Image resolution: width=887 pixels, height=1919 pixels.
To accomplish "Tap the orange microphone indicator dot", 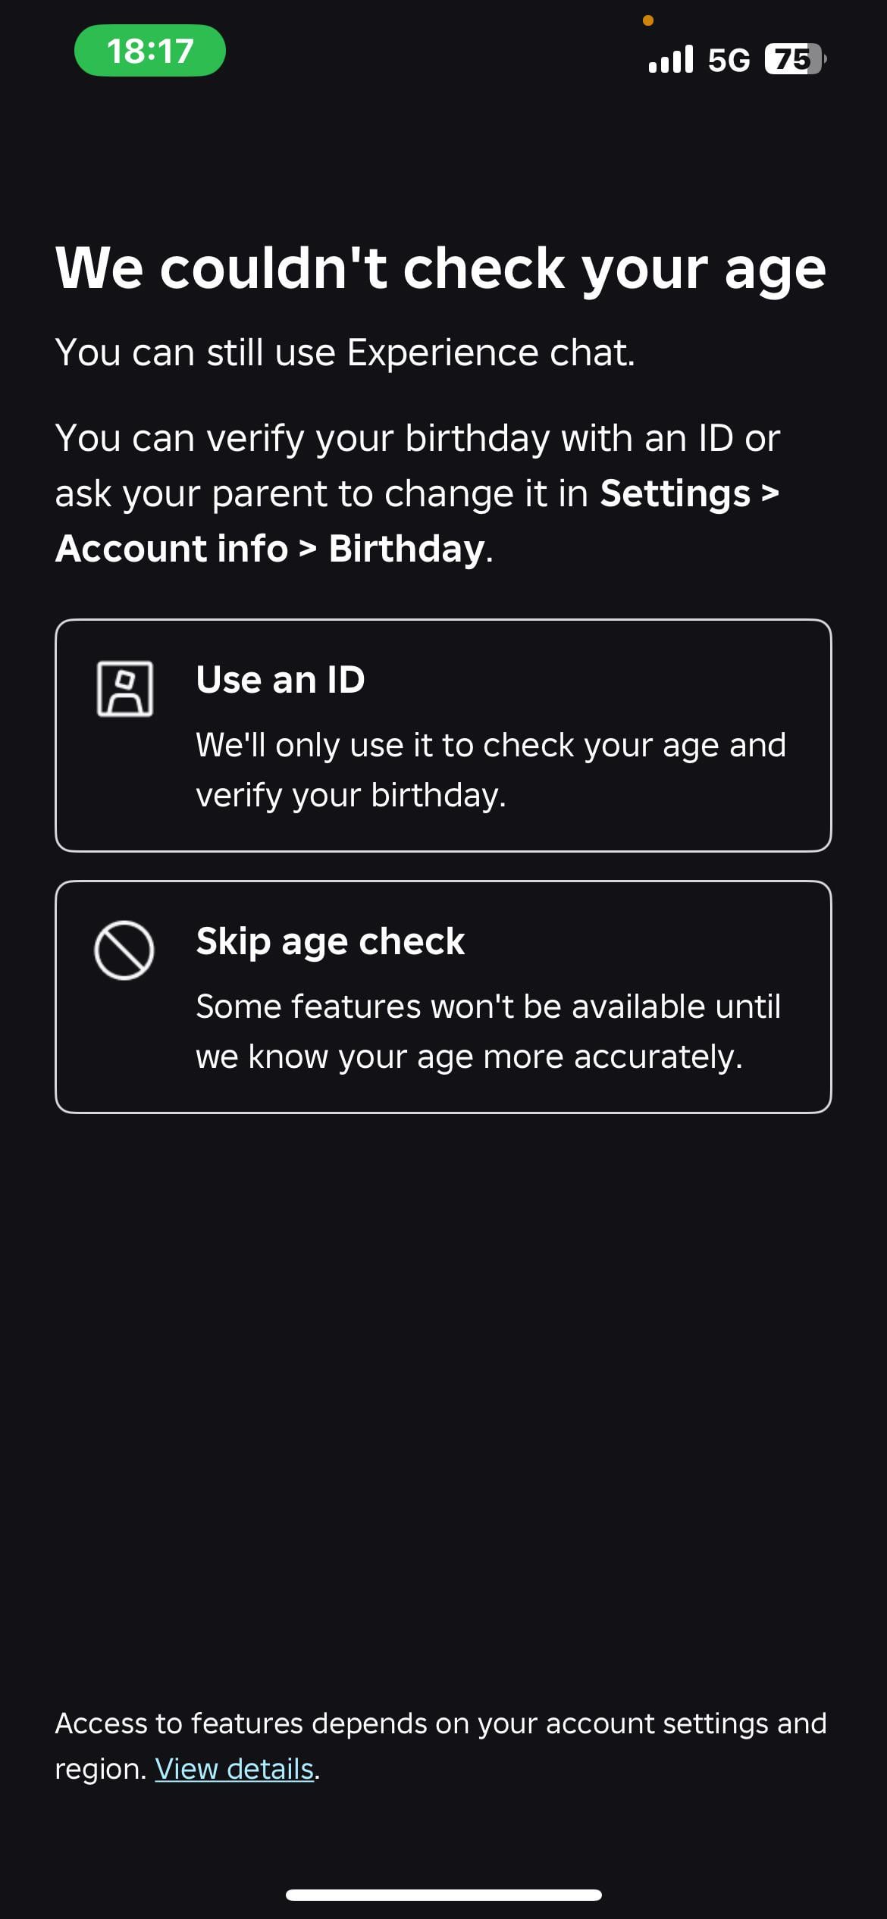I will click(648, 20).
